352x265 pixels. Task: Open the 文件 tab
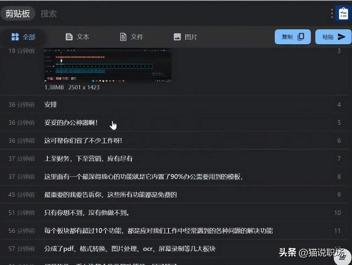132,37
